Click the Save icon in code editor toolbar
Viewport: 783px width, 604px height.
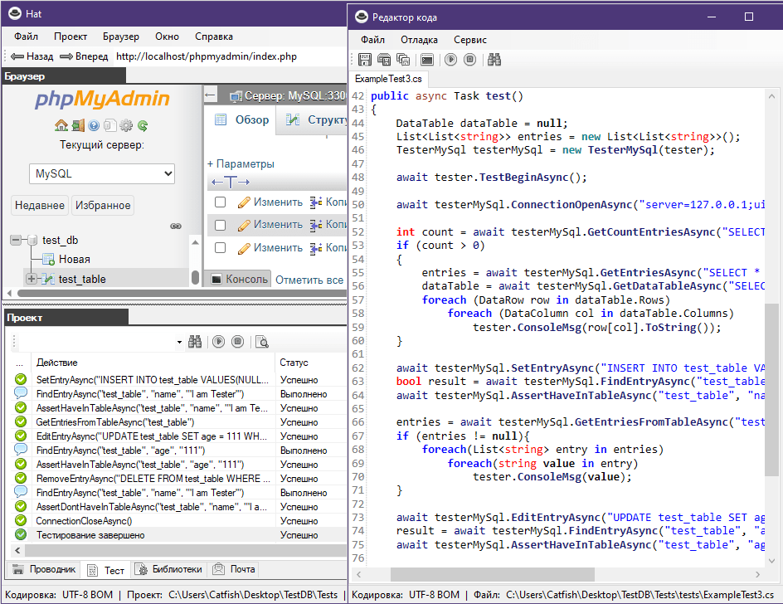pyautogui.click(x=364, y=59)
